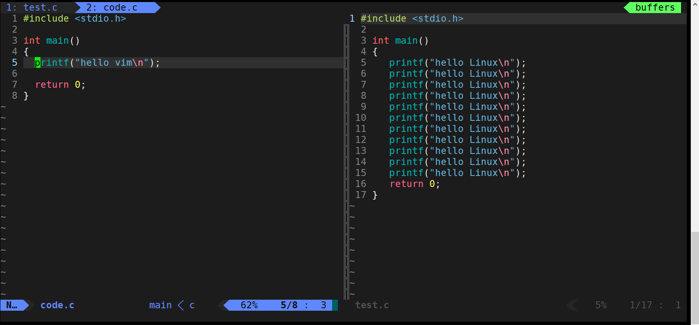
Task: Click printf hello Linux on line 10
Action: pyautogui.click(x=458, y=118)
